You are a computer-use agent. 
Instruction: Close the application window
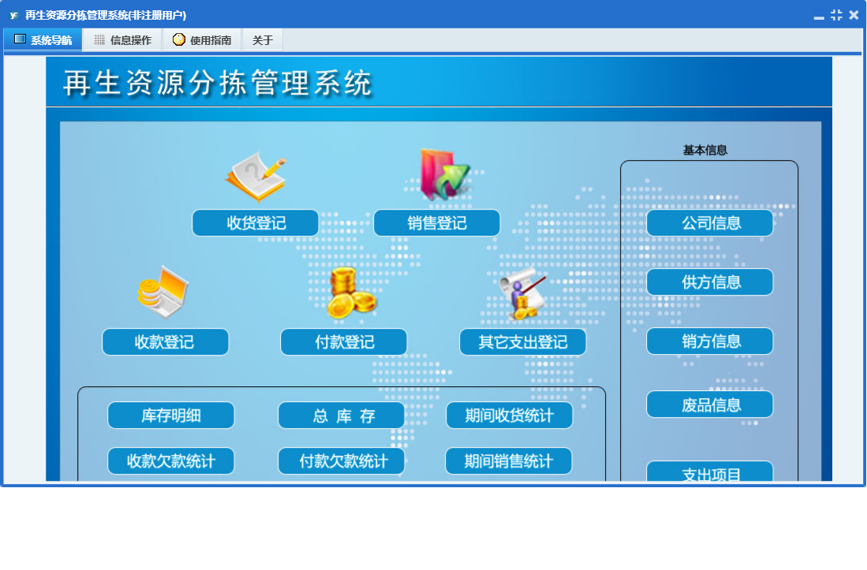(x=854, y=16)
